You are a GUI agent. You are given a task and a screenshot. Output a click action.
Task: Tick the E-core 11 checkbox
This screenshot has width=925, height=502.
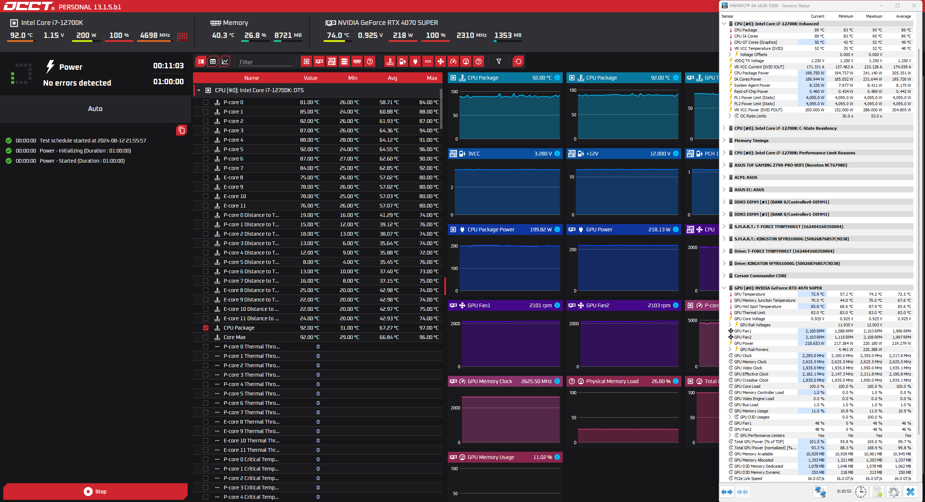[x=206, y=206]
